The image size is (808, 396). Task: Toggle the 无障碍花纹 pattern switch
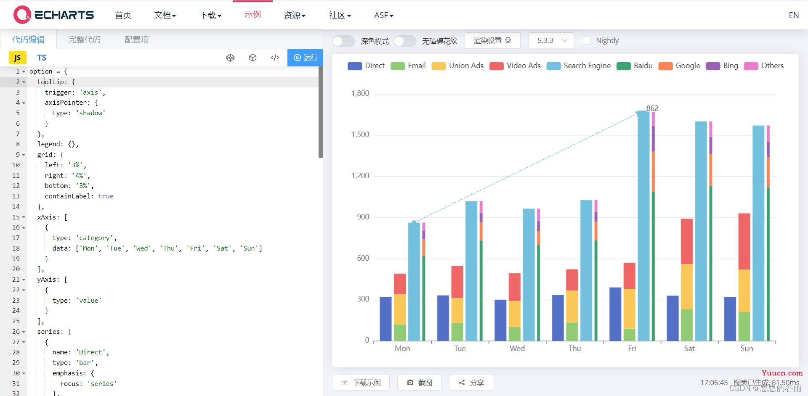[x=405, y=41]
